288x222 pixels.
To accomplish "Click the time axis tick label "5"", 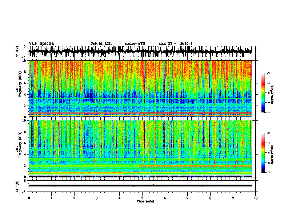I will pyautogui.click(x=142, y=198).
